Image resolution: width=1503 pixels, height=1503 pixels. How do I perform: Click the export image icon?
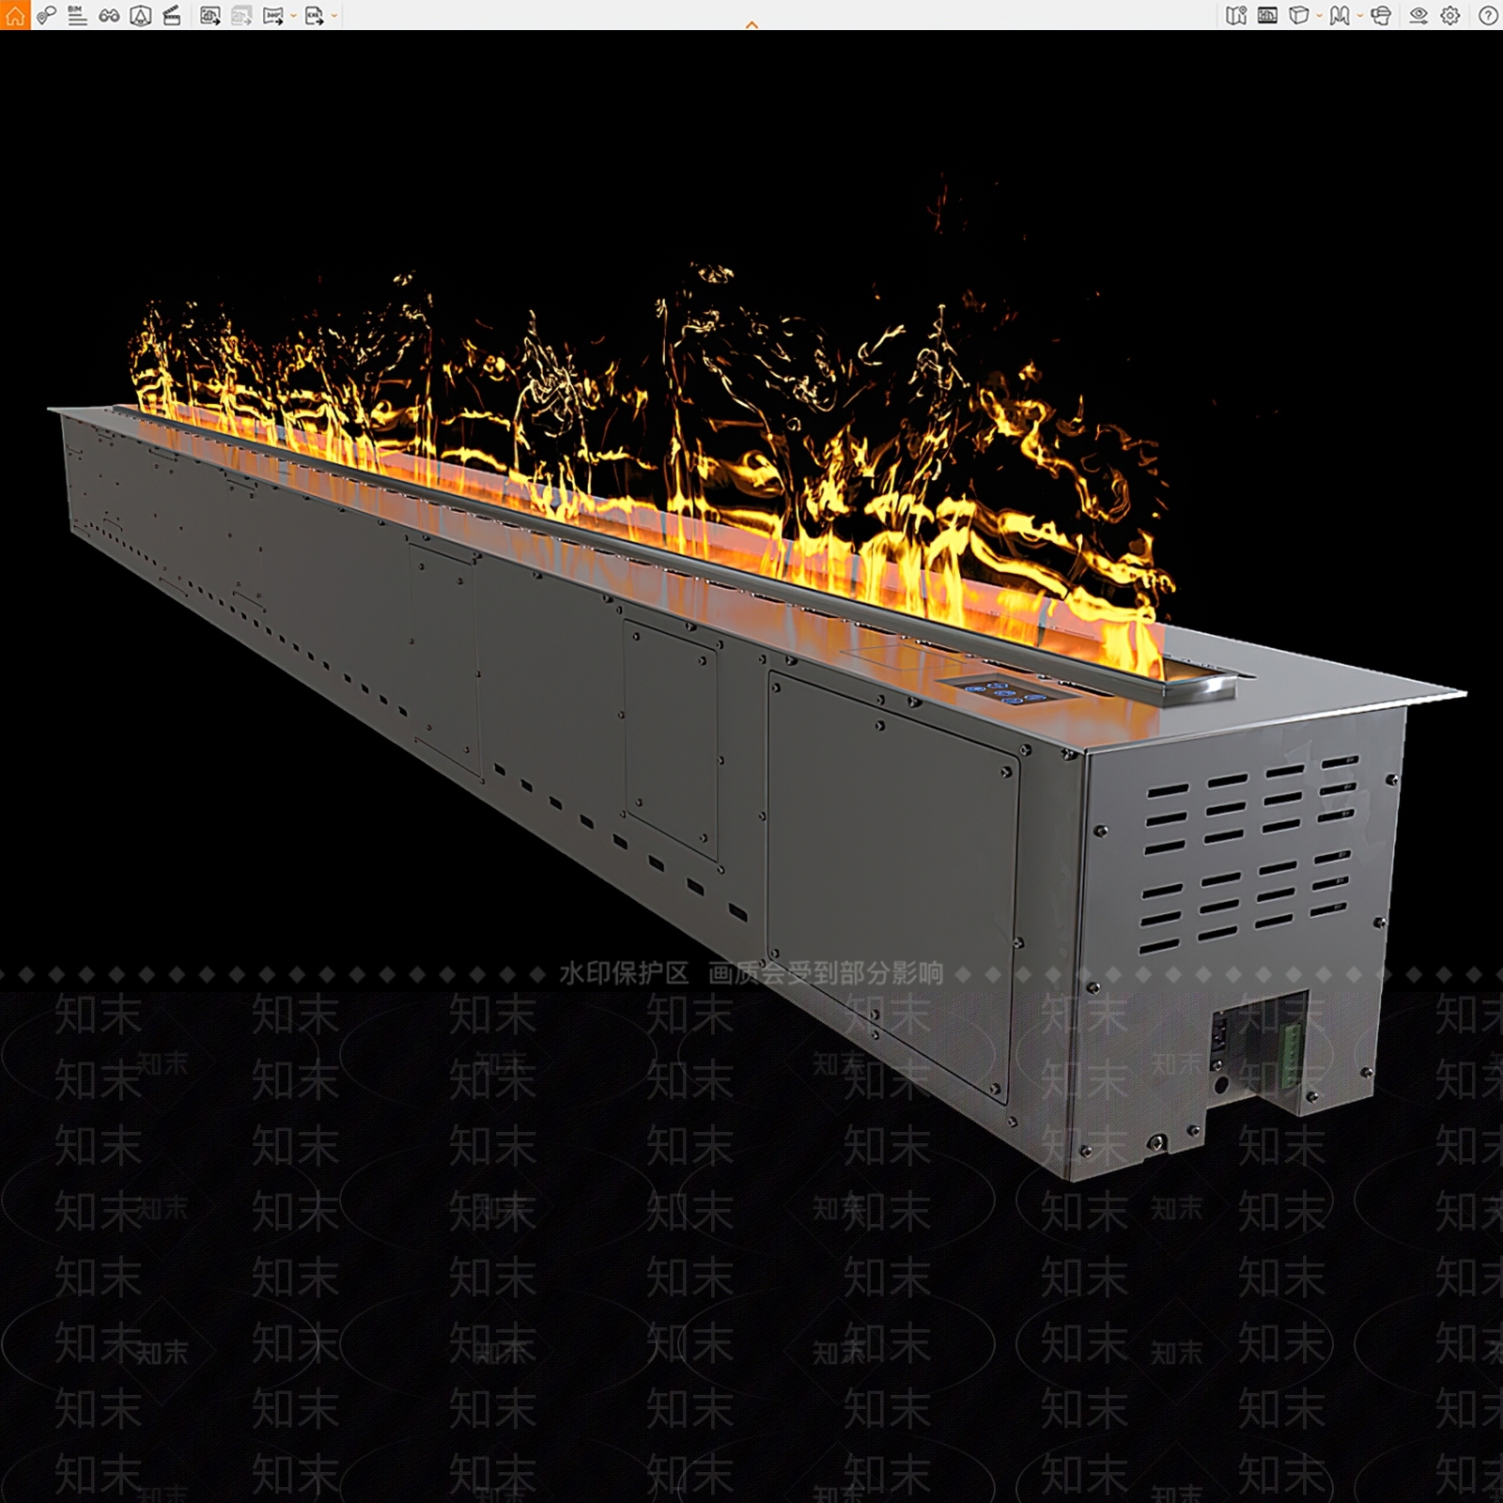210,15
